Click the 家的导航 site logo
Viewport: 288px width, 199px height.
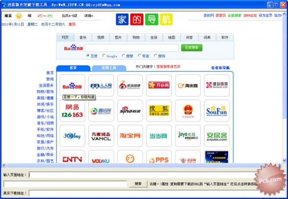tap(144, 19)
